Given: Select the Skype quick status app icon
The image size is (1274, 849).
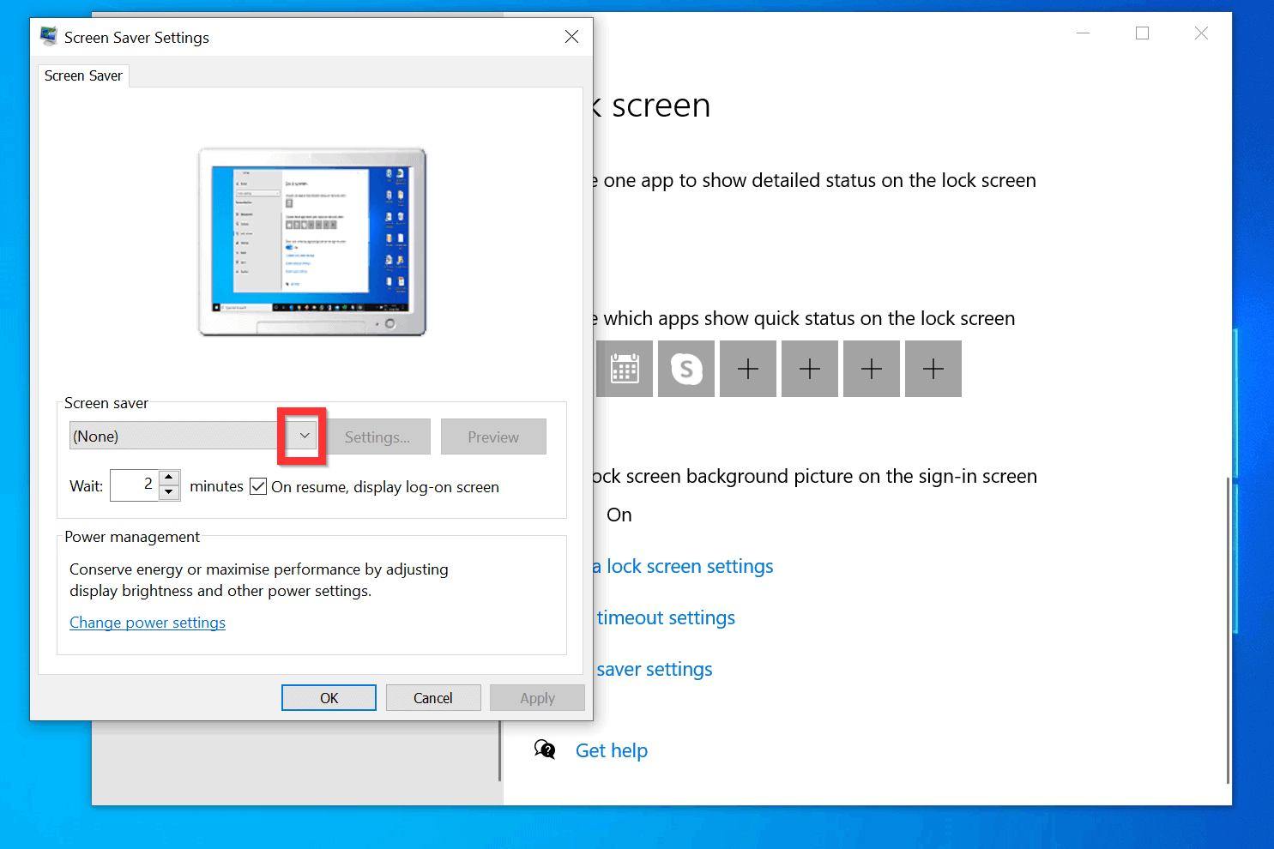Looking at the screenshot, I should [685, 369].
